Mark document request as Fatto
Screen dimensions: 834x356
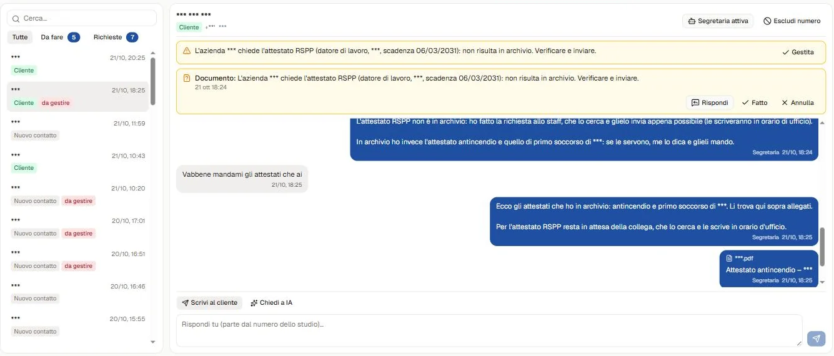[x=755, y=102]
